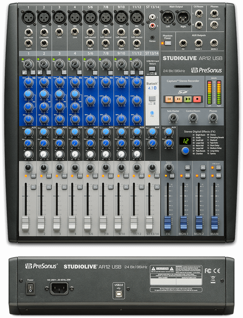Screen dimensions: 243x318
Task: Toggle the Bluetooth On/Mute button
Action: 152,99
